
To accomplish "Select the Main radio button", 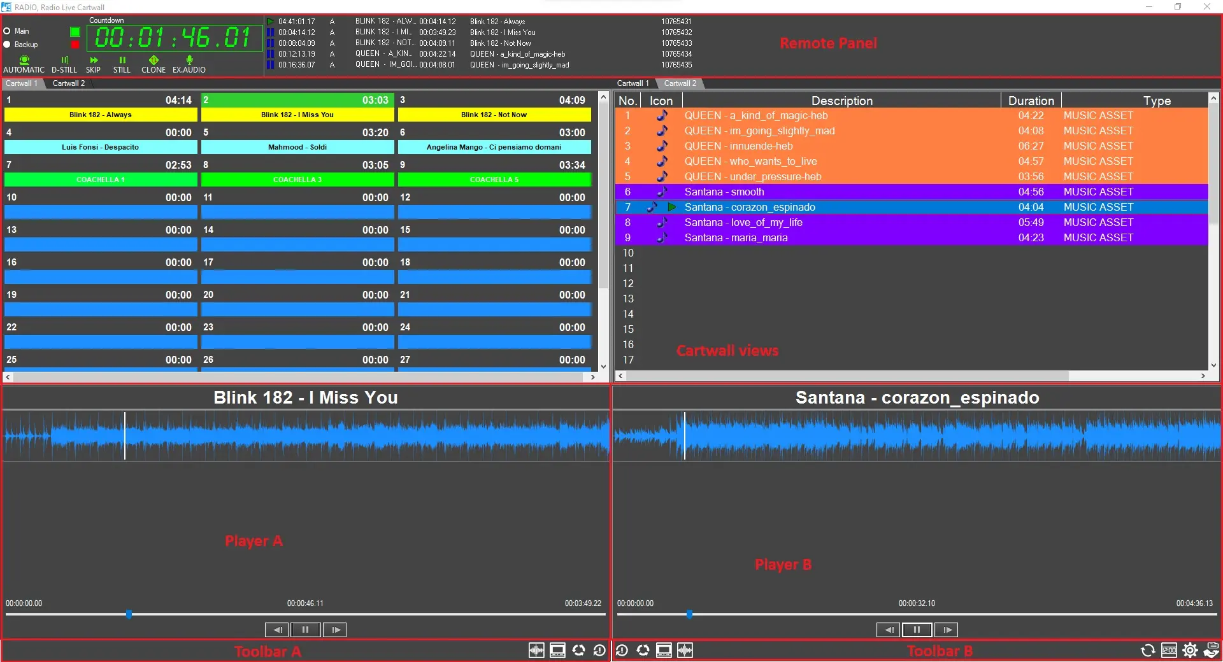I will 7,31.
